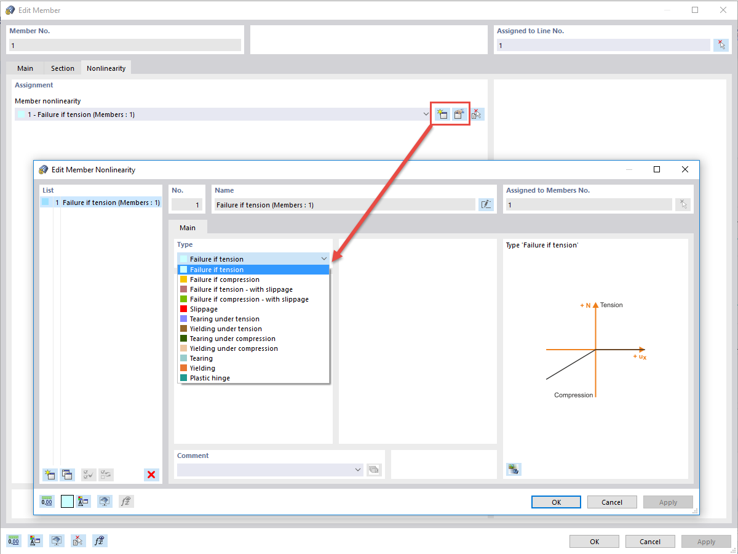738x554 pixels.
Task: Expand the Member nonlinearity combo box
Action: (426, 114)
